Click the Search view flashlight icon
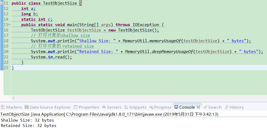The image size is (267, 131). pos(205,107)
